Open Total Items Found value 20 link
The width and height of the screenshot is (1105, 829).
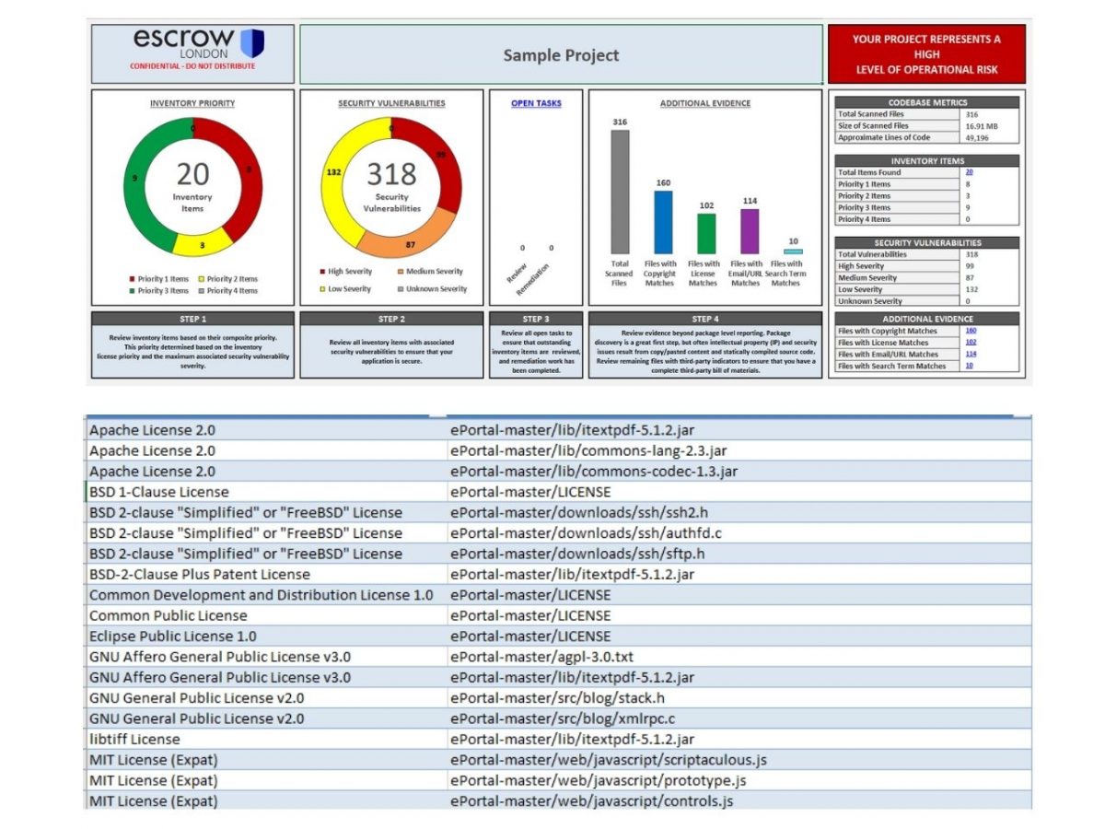tap(969, 172)
